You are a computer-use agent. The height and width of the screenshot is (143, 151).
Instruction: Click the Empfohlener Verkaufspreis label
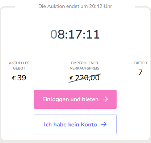84,66
